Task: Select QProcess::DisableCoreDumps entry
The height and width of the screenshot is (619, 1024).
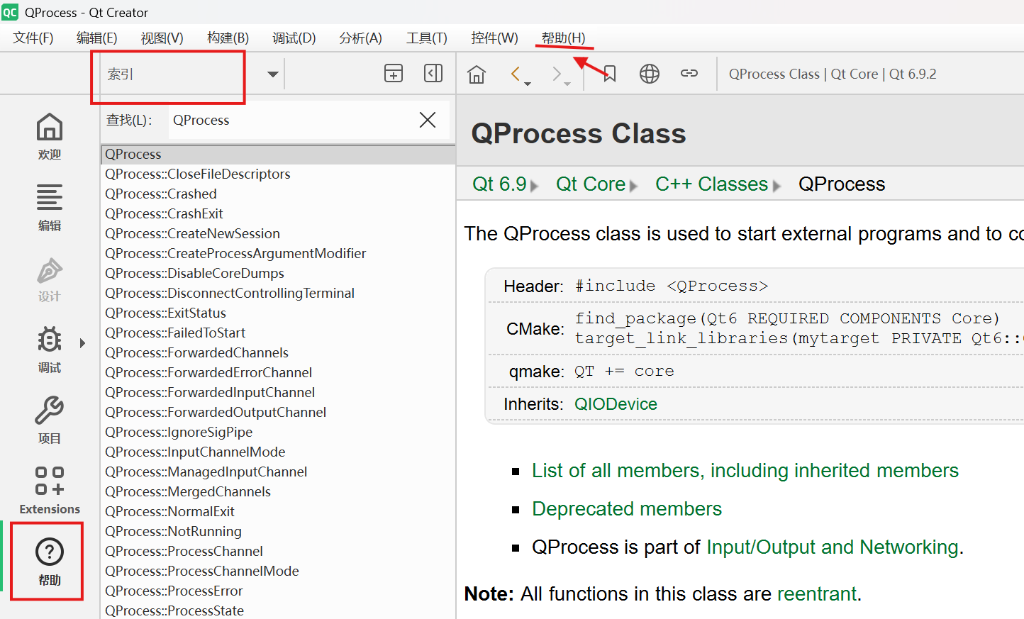Action: (x=278, y=274)
